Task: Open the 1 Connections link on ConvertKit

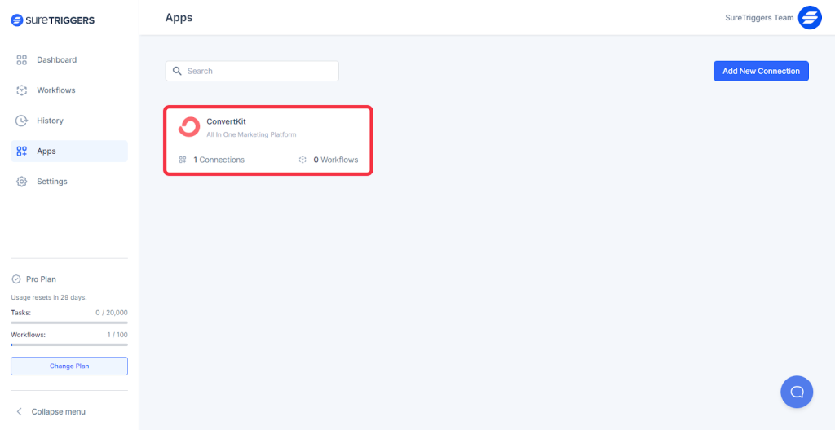Action: tap(219, 160)
